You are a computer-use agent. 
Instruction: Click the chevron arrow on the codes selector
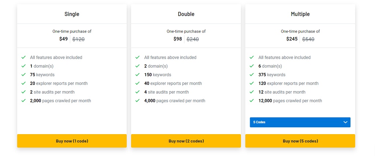(345, 122)
